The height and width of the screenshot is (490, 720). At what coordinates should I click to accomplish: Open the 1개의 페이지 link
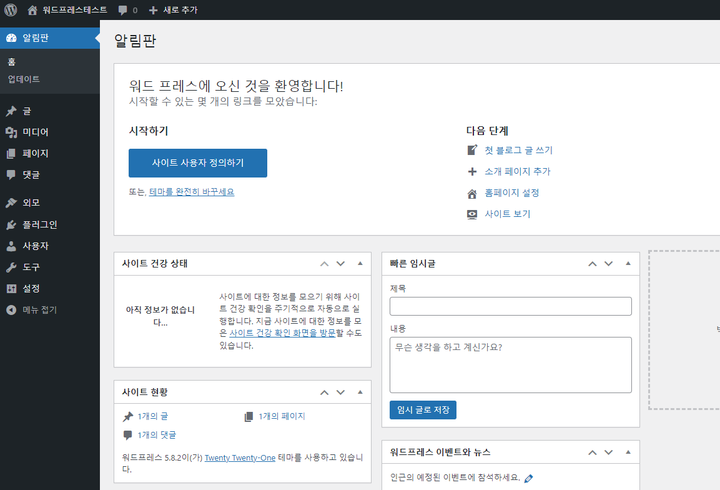coord(282,416)
